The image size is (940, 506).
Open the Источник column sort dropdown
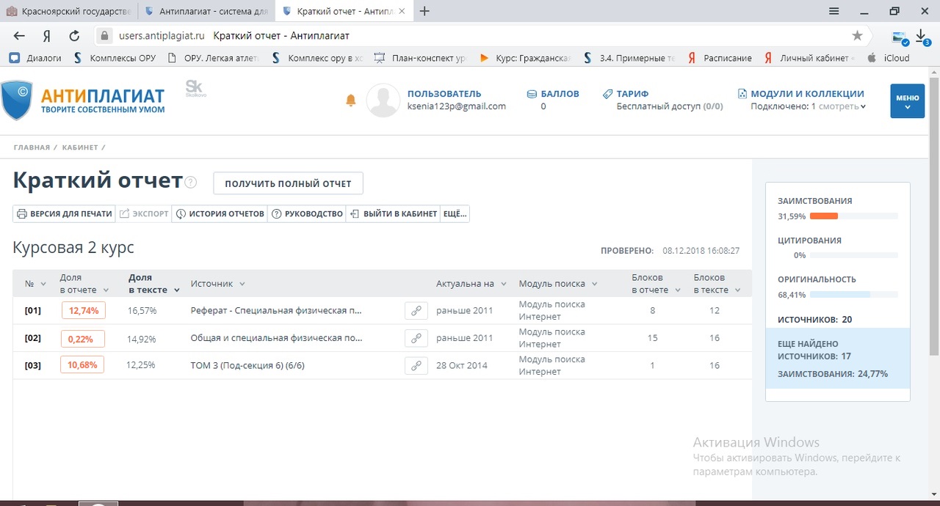click(x=242, y=284)
